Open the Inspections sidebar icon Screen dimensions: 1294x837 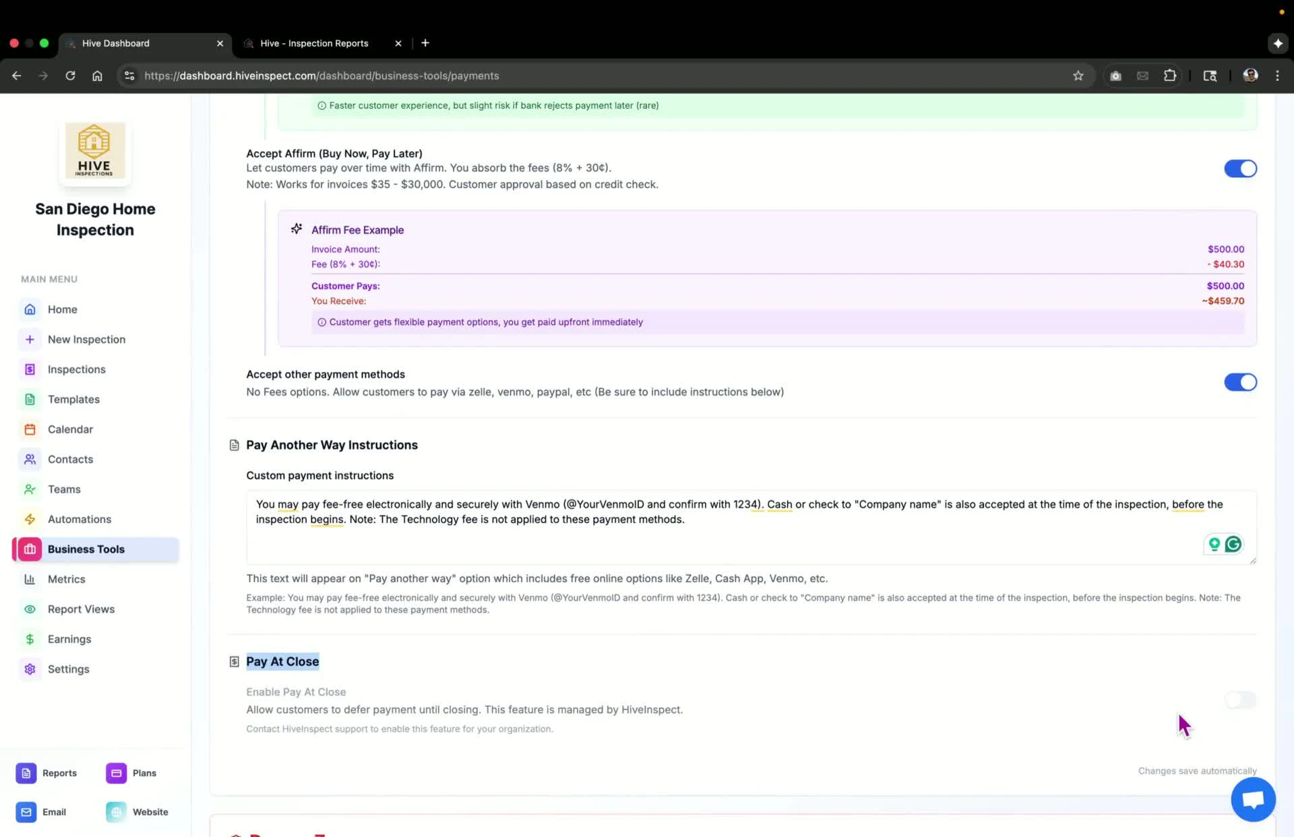tap(30, 369)
